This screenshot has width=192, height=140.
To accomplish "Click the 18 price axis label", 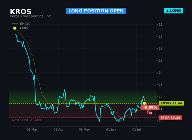I will tap(161, 25).
